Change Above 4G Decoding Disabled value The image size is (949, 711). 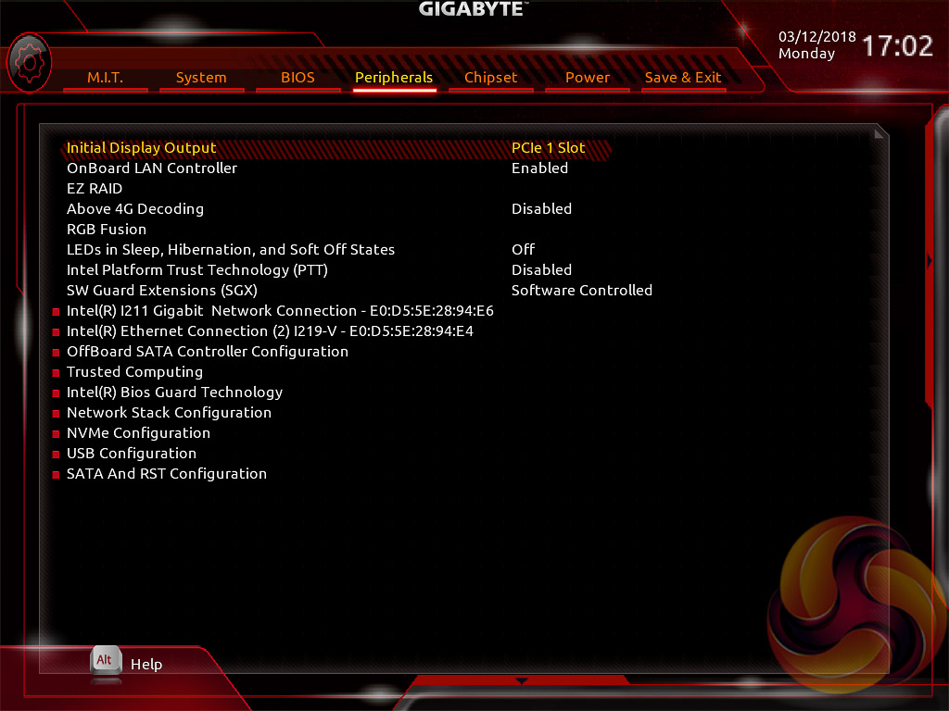click(x=541, y=209)
